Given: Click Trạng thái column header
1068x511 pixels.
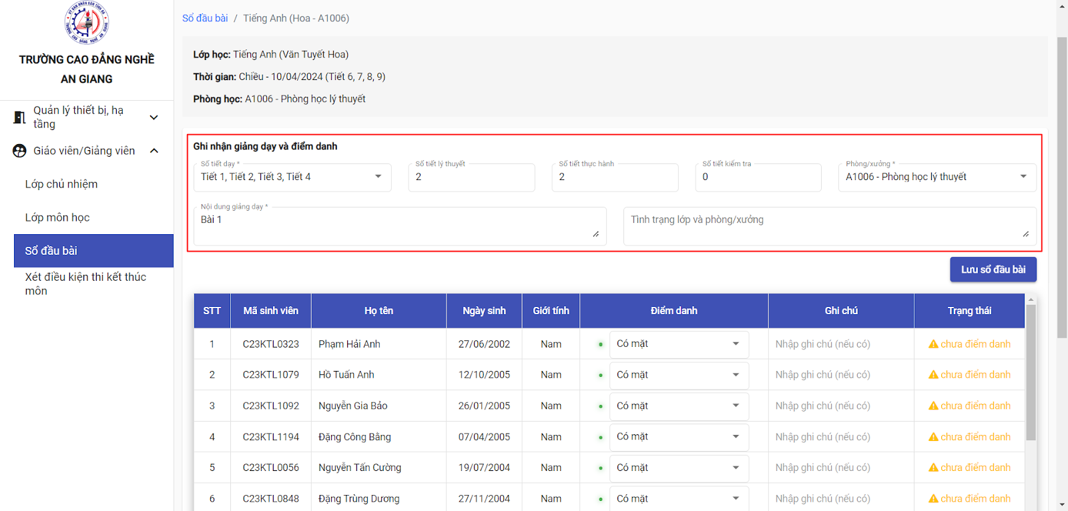Looking at the screenshot, I should (969, 311).
